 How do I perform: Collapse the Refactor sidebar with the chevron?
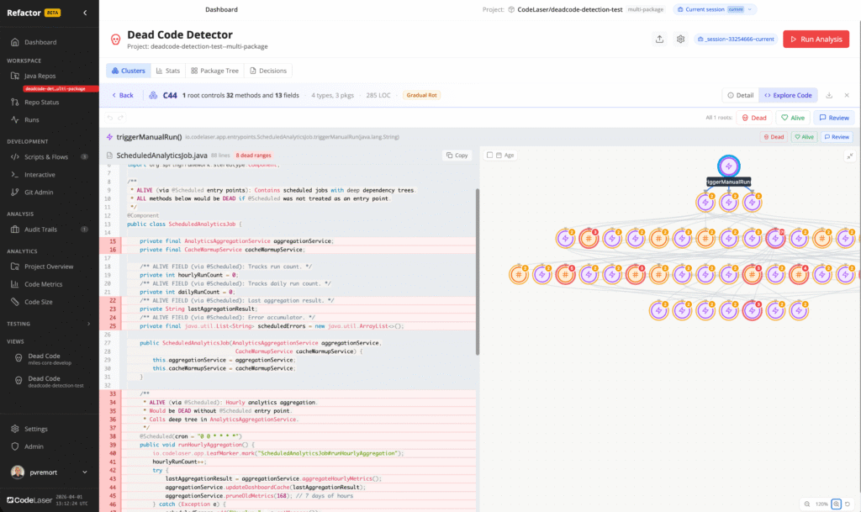[x=85, y=13]
